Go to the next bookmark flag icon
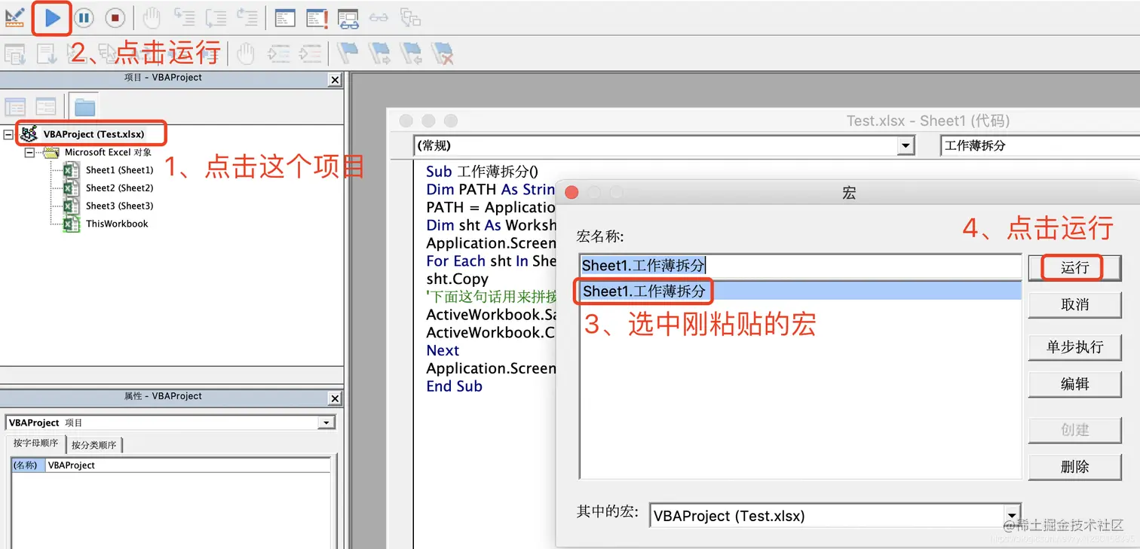The width and height of the screenshot is (1140, 549). coord(378,53)
